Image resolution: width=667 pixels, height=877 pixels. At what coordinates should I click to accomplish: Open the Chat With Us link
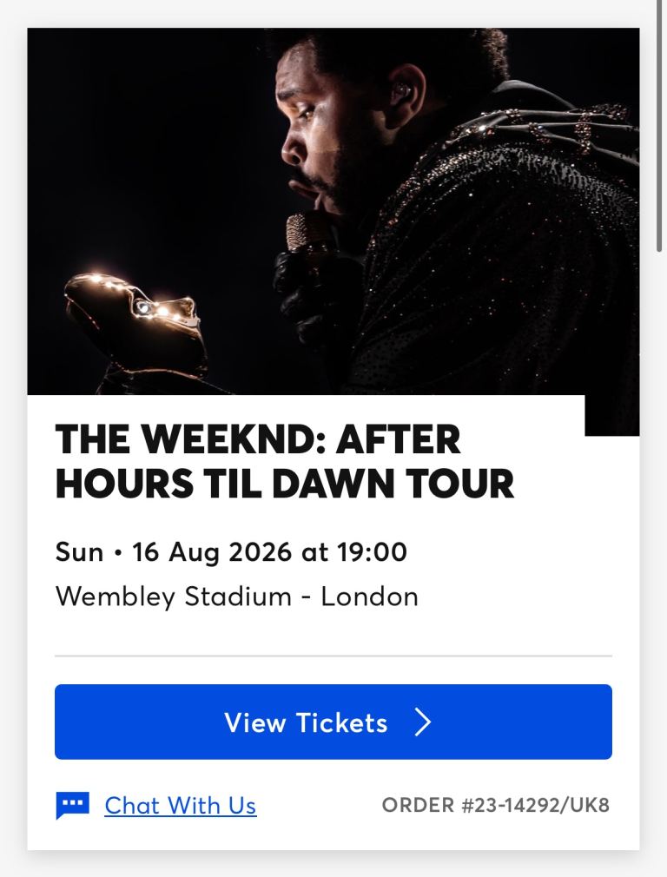(x=180, y=806)
